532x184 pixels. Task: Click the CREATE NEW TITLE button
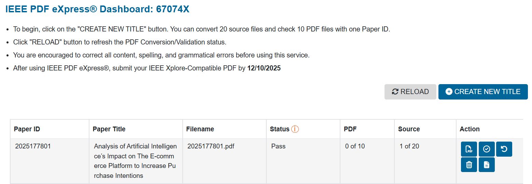[483, 92]
